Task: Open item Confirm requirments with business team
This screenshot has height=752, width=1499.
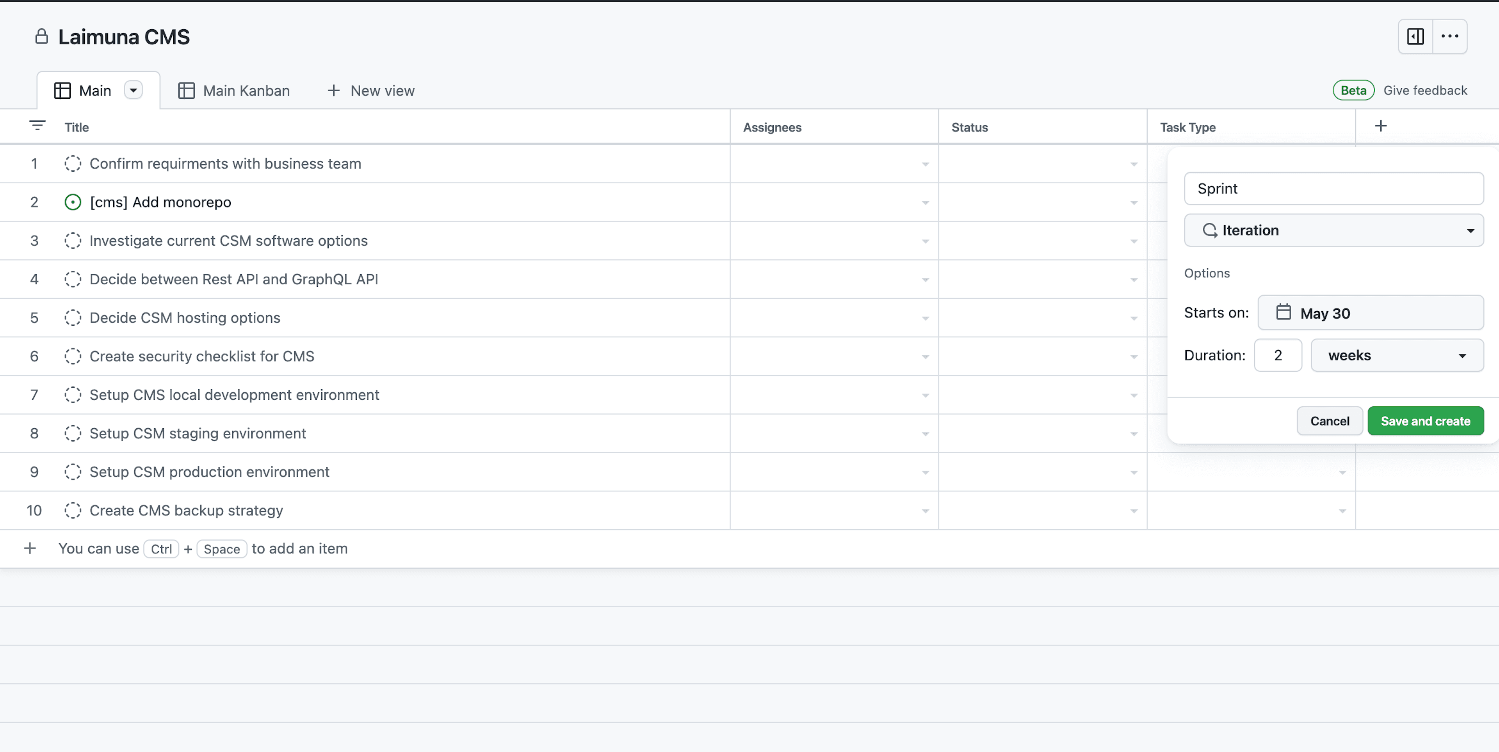Action: (225, 163)
